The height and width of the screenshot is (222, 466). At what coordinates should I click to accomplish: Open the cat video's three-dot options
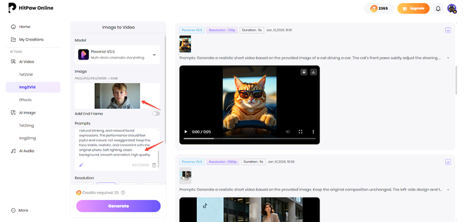(x=313, y=132)
